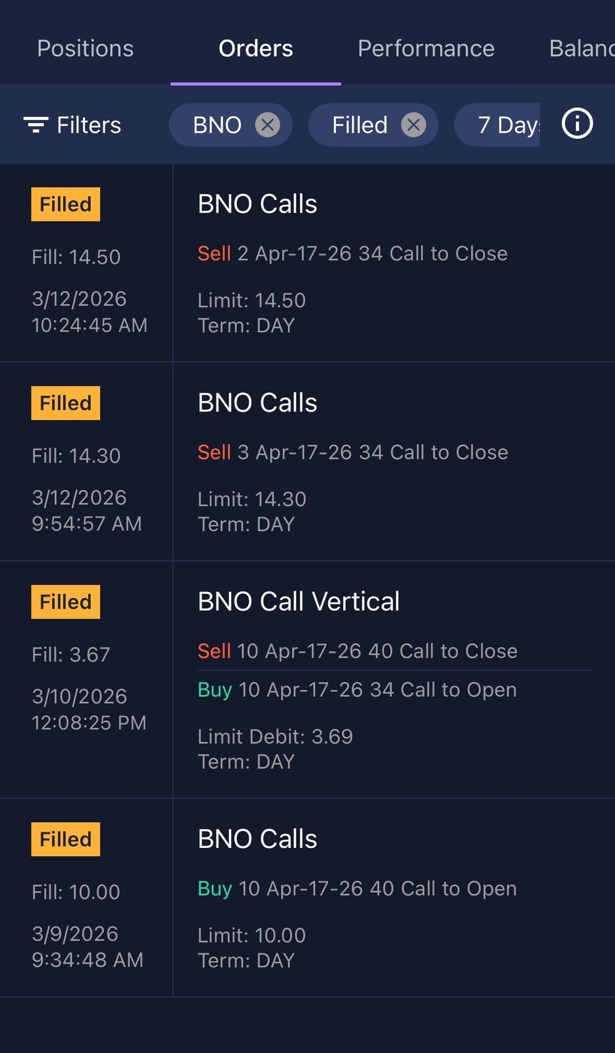Switch to the Positions tab

(x=85, y=48)
